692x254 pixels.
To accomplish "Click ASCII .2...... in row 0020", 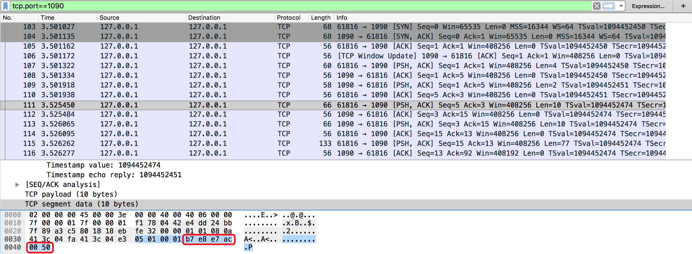I will [x=299, y=231].
